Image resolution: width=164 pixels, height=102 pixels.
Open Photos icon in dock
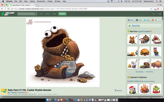(81, 100)
